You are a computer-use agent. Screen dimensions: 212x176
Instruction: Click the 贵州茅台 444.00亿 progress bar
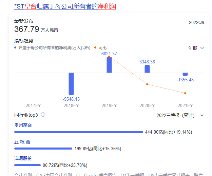point(78,132)
